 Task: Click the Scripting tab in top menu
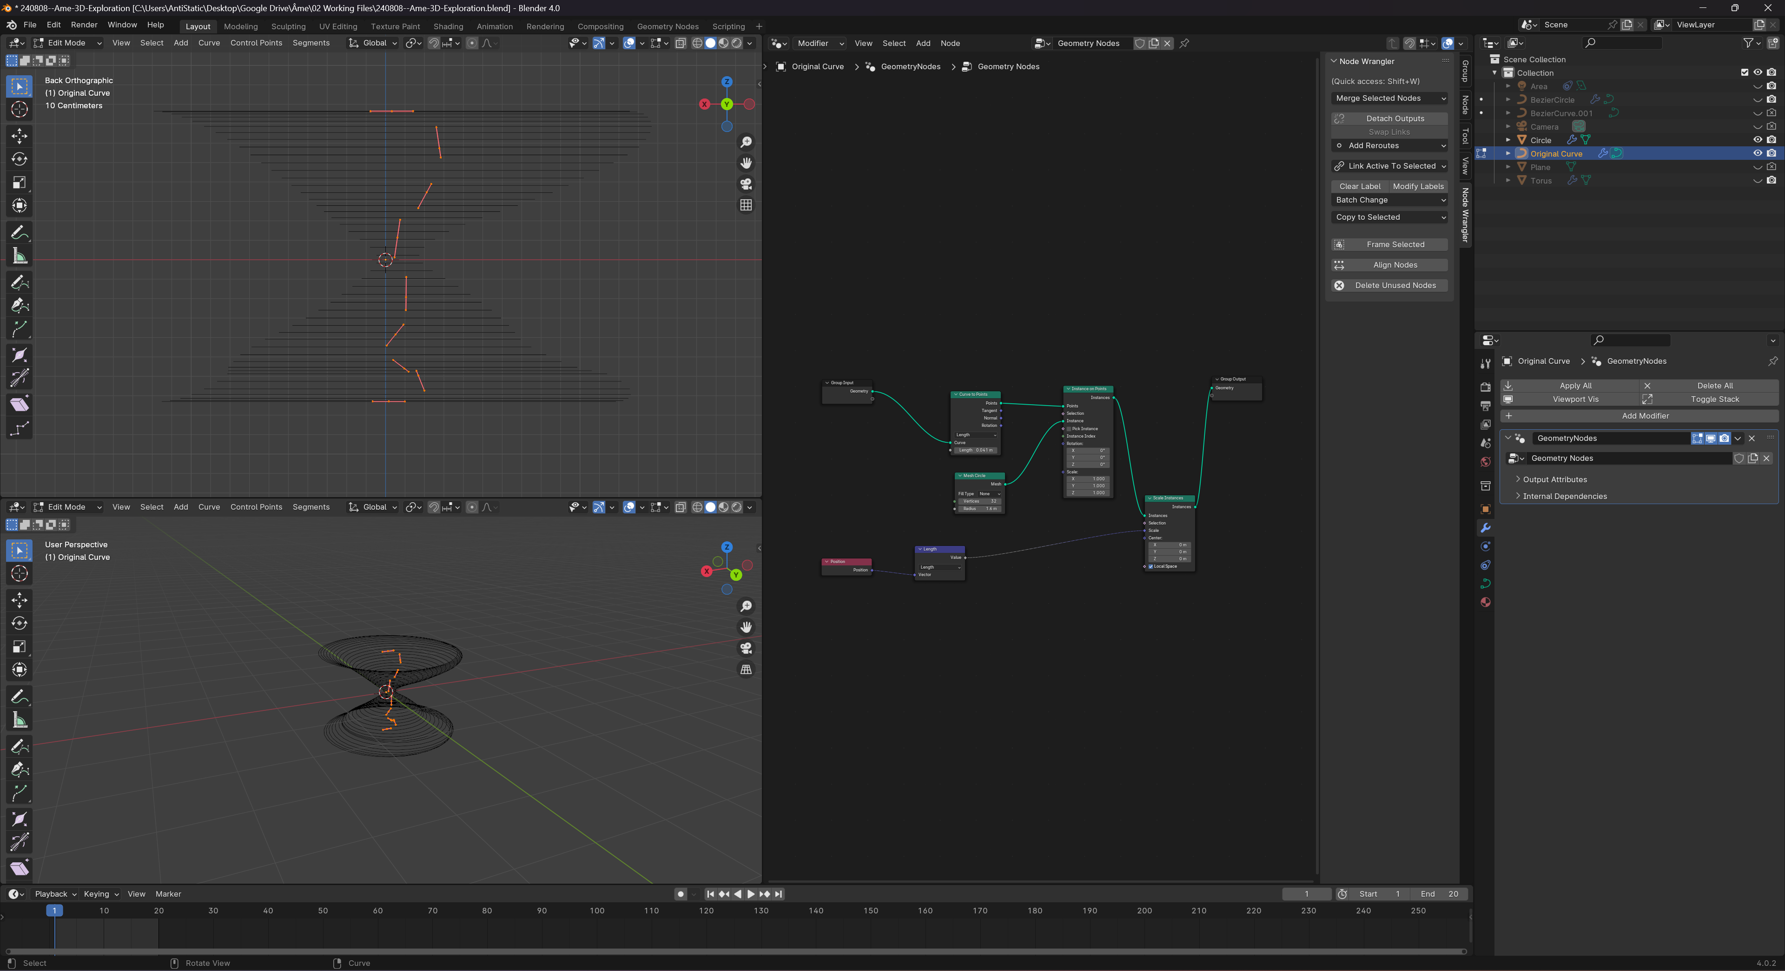click(x=726, y=26)
